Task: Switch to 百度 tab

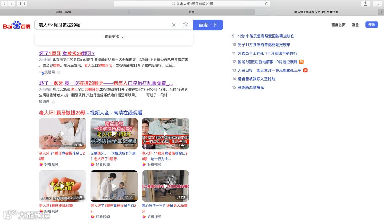Action: (x=191, y=12)
